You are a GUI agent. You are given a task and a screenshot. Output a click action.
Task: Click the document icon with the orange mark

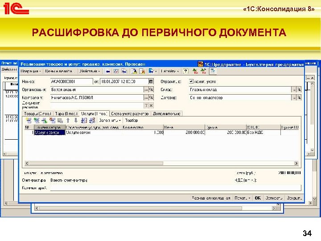click(x=142, y=71)
